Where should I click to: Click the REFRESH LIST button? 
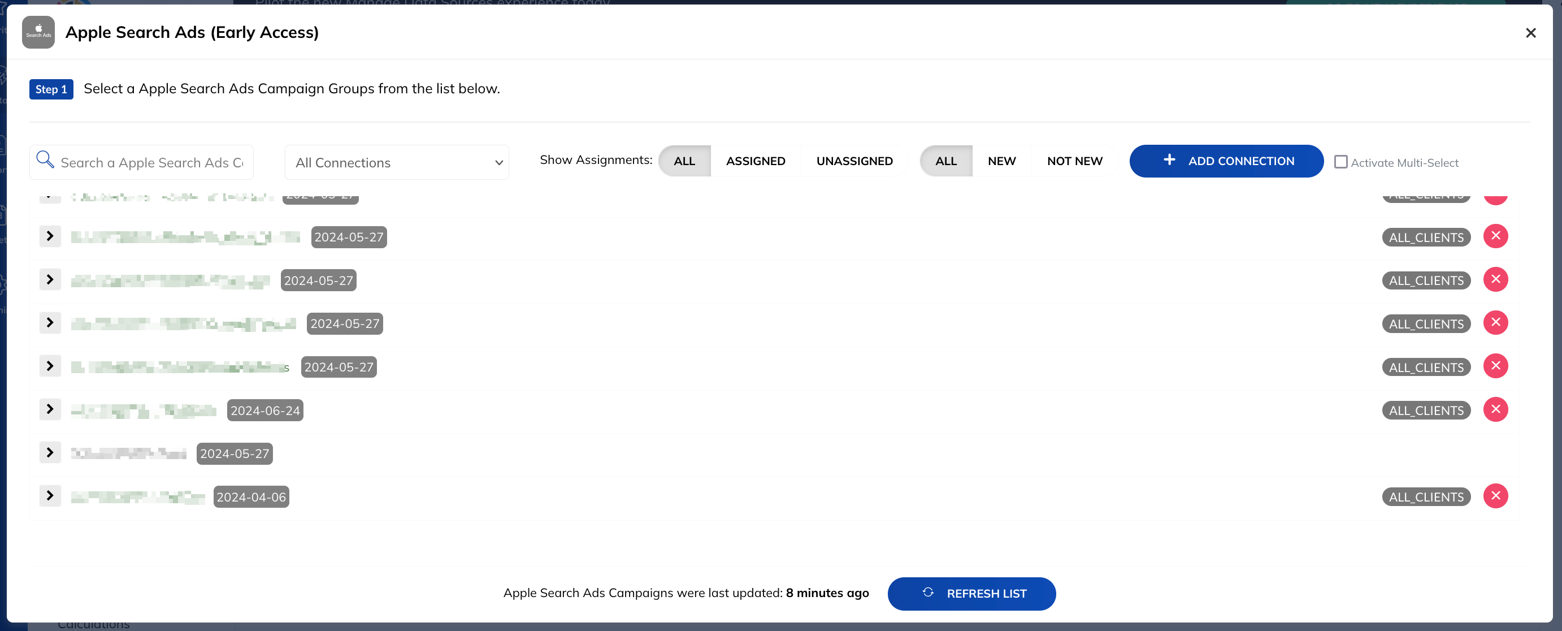971,593
